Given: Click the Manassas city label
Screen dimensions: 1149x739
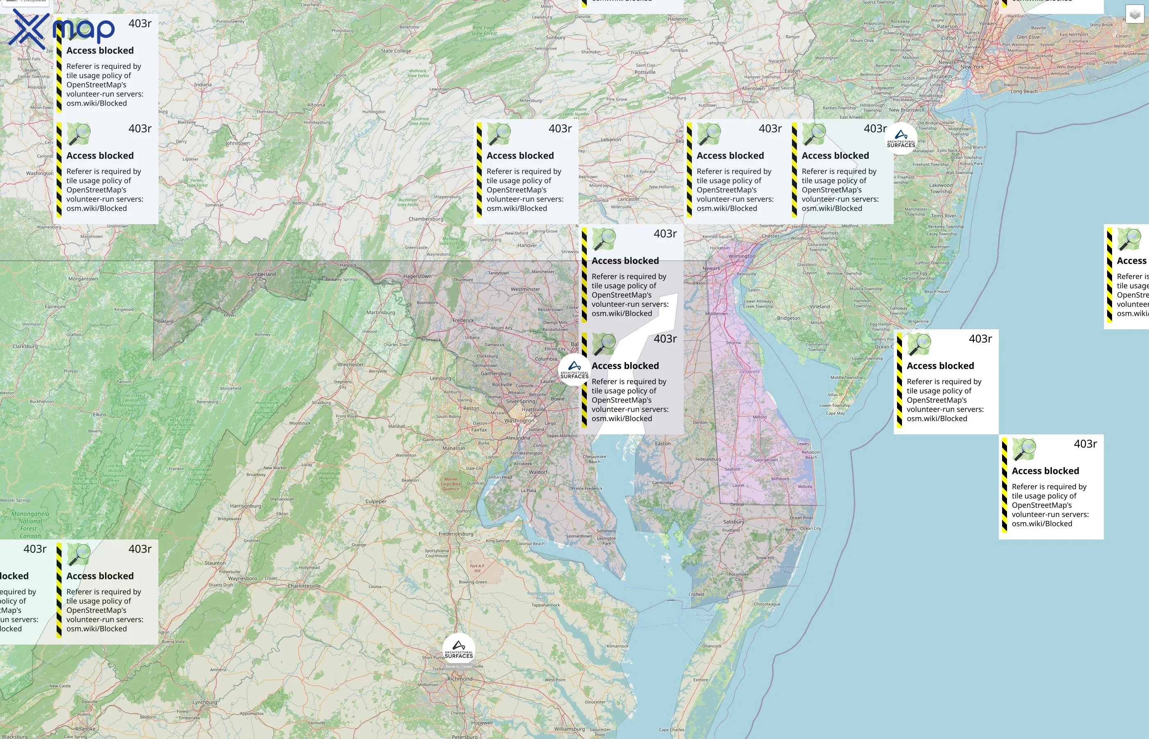Looking at the screenshot, I should 454,448.
